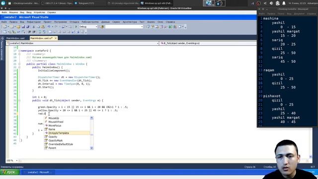
Task: Collapse the summary comment block
Action: coord(19,54)
